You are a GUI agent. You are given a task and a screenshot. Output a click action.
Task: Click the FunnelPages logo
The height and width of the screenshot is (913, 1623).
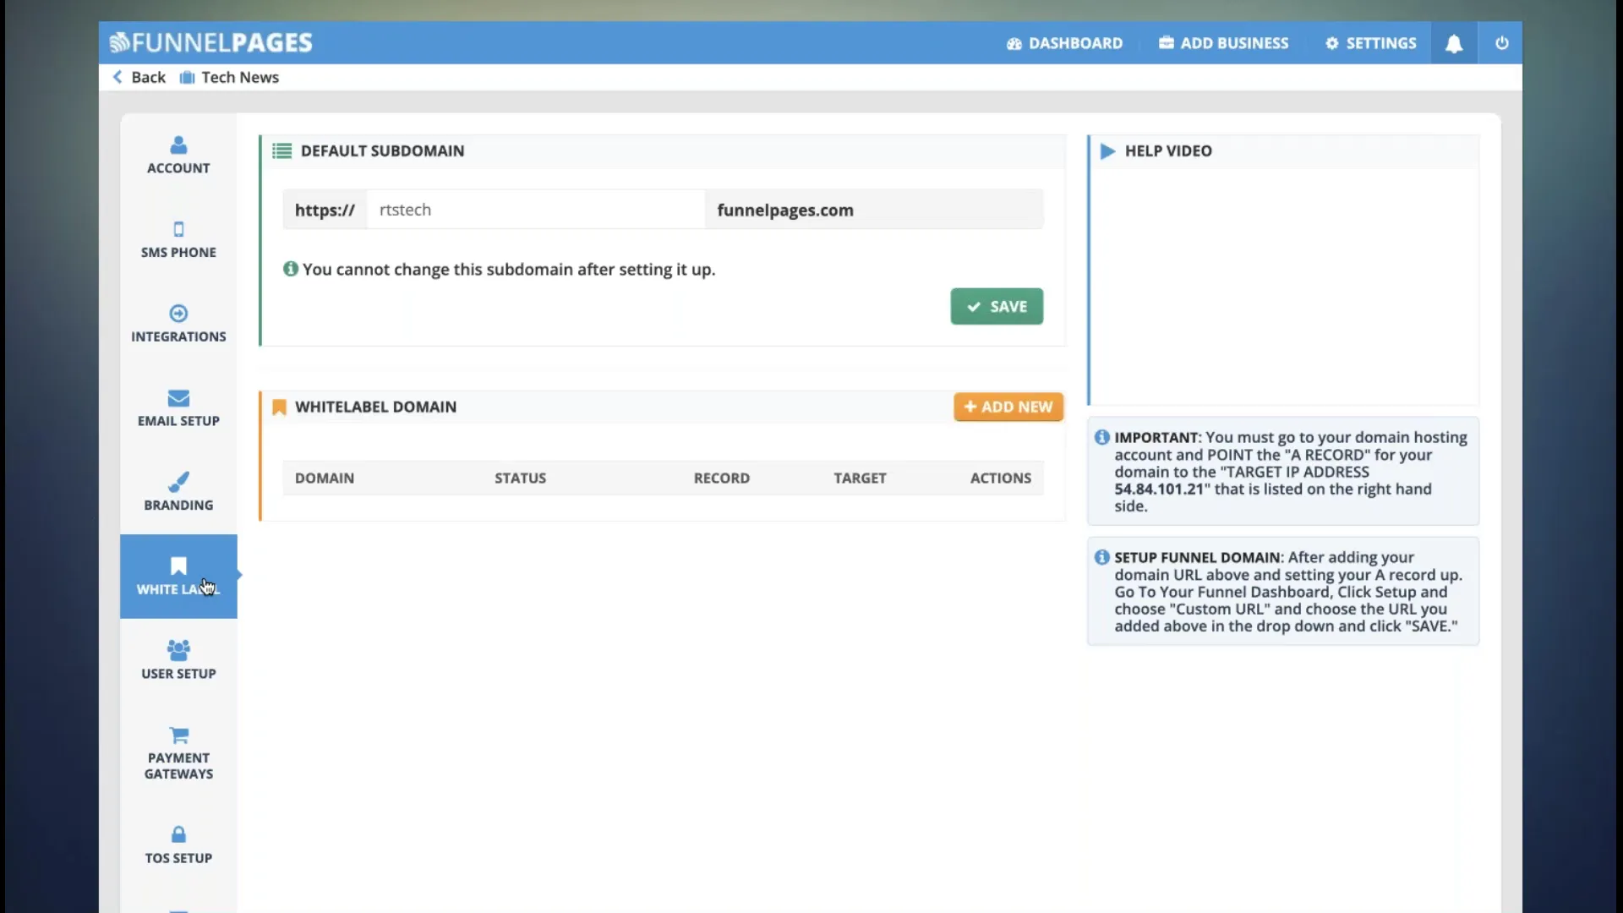pyautogui.click(x=211, y=42)
